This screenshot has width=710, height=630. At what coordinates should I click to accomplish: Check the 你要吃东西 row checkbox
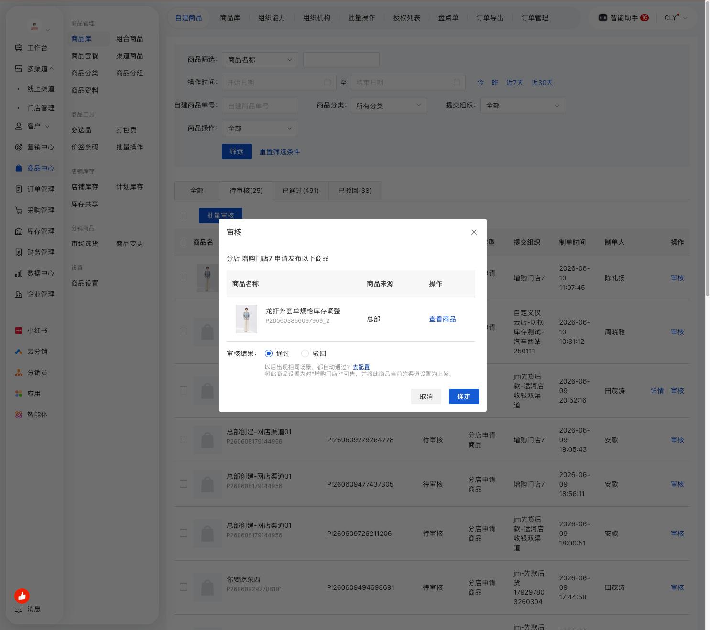pyautogui.click(x=184, y=587)
